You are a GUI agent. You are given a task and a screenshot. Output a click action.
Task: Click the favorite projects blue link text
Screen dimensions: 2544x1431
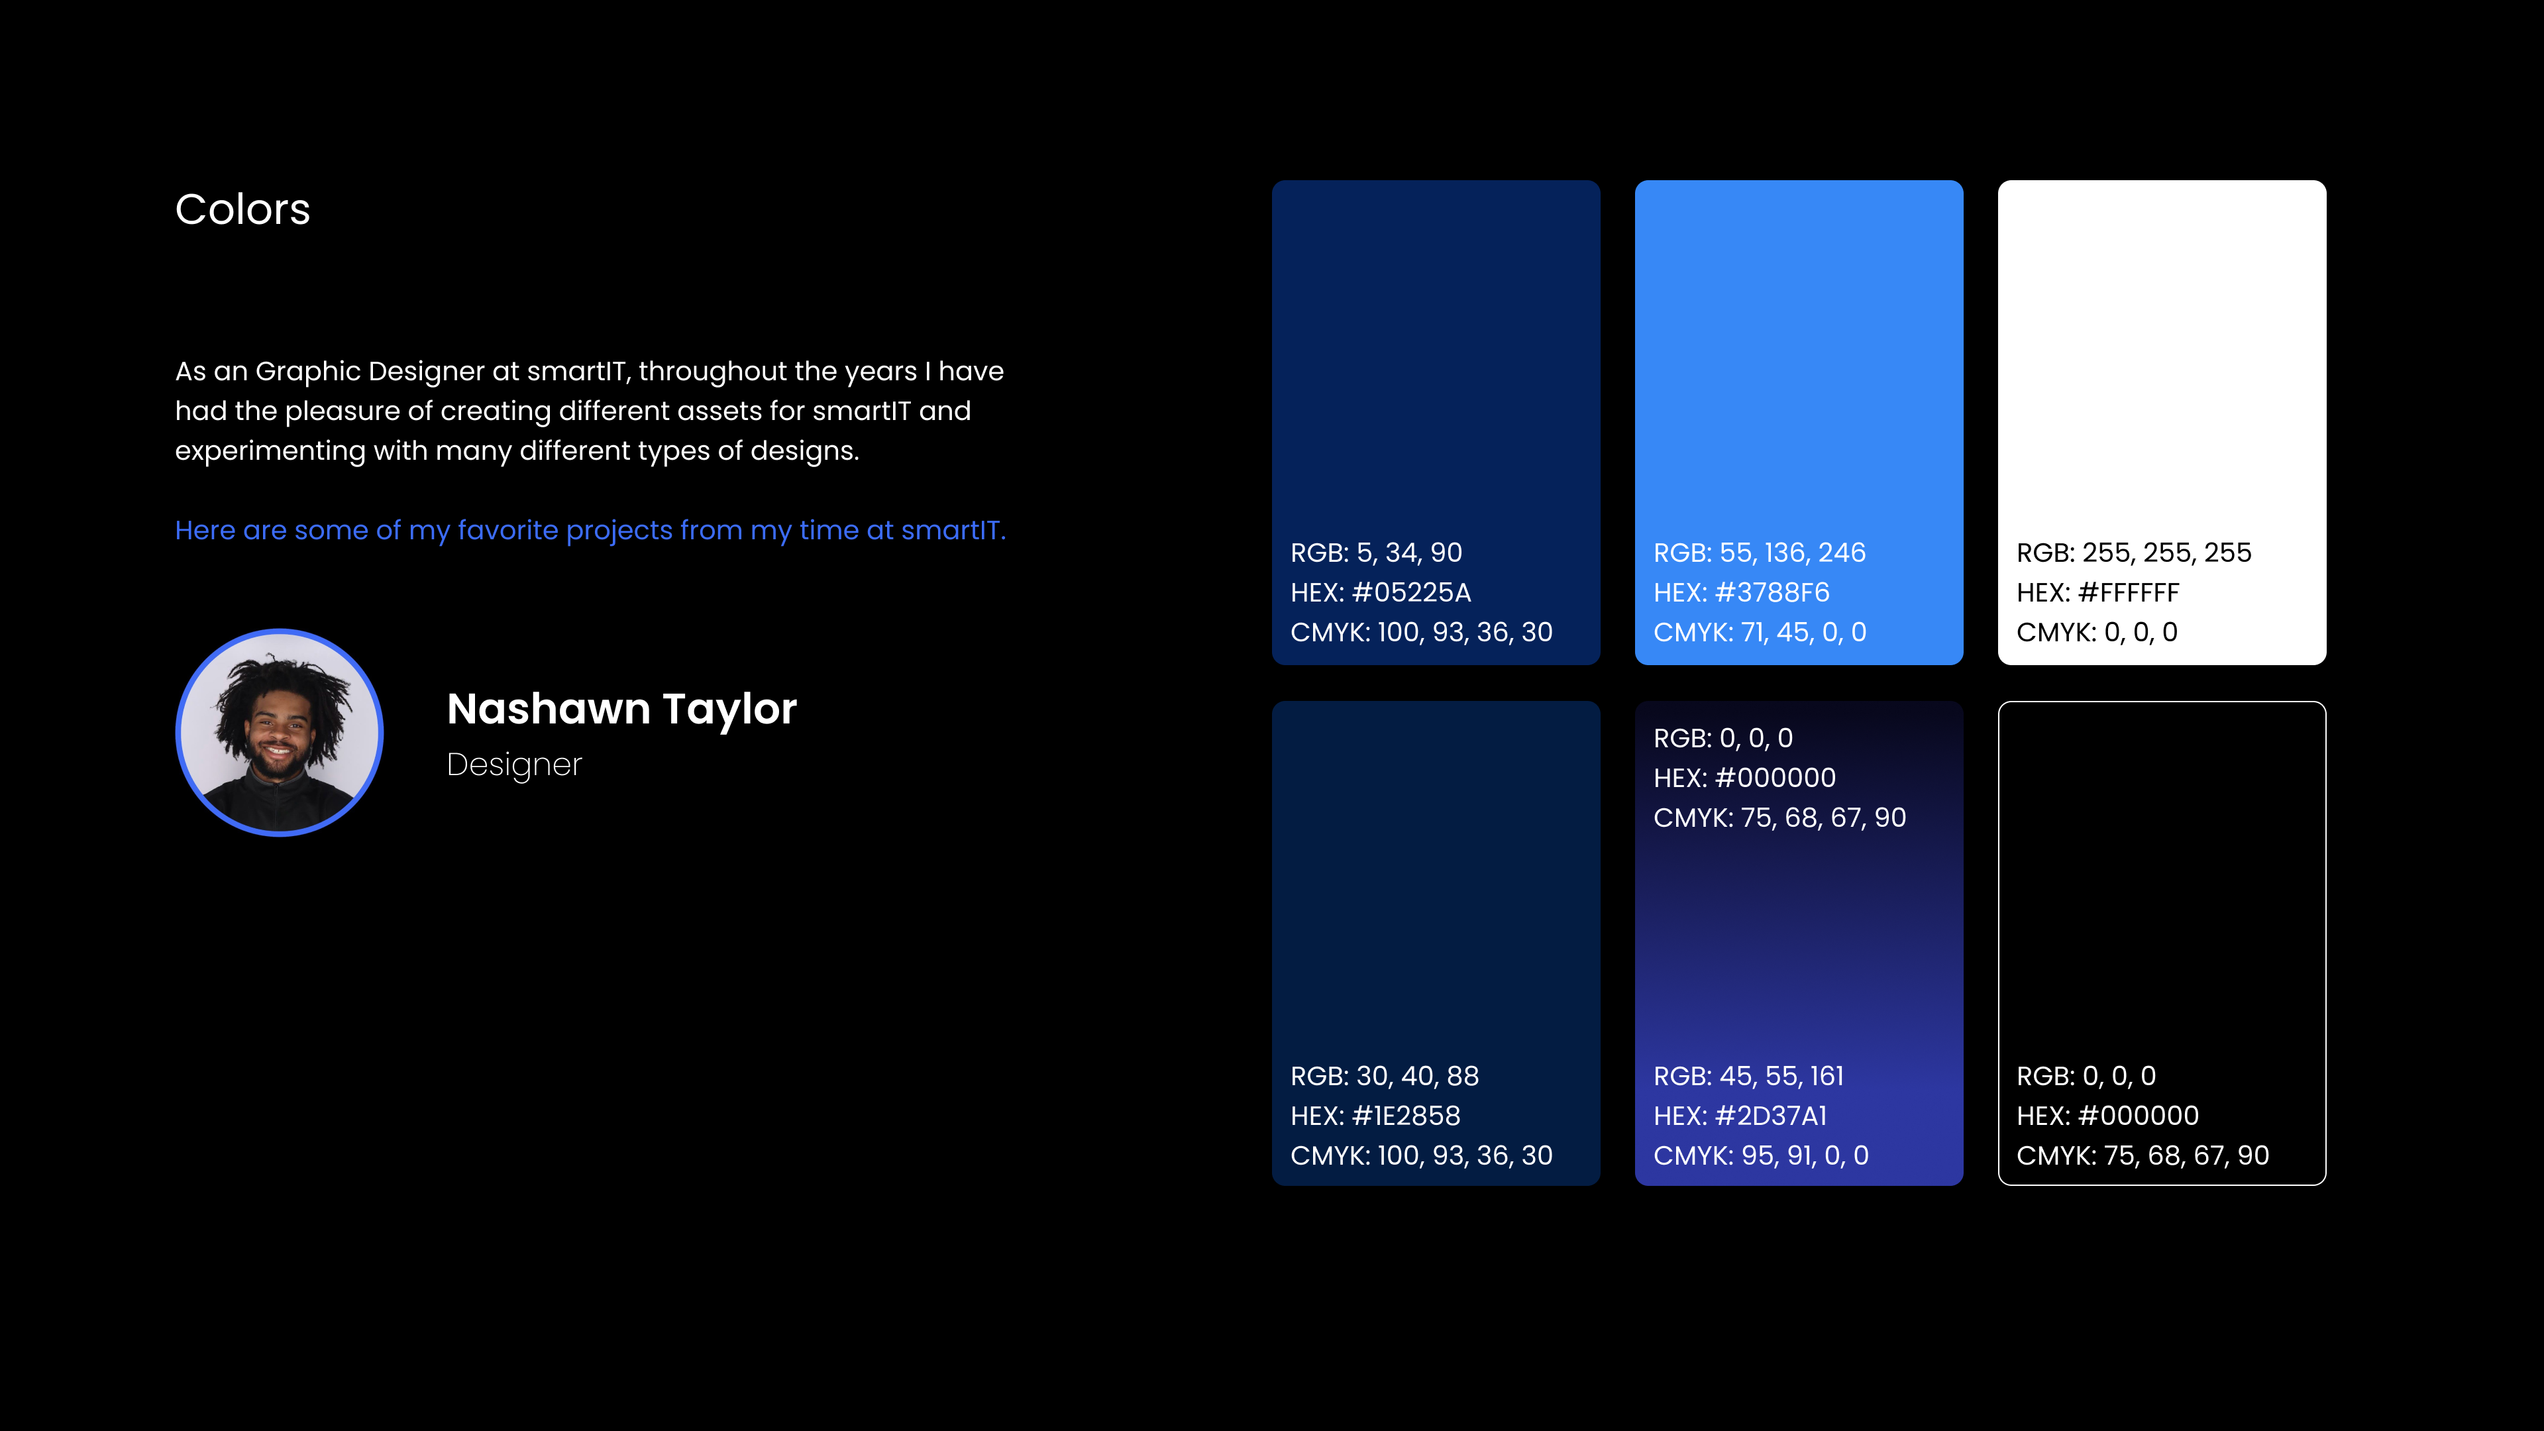tap(590, 530)
